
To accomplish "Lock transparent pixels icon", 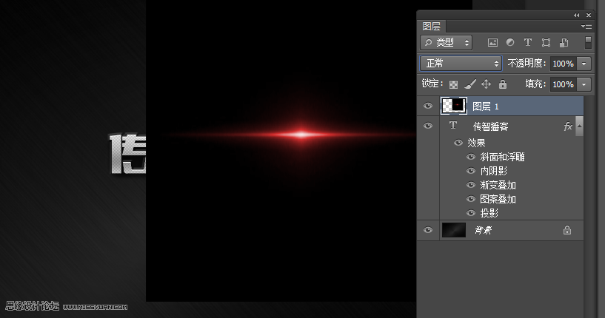I will pyautogui.click(x=454, y=84).
